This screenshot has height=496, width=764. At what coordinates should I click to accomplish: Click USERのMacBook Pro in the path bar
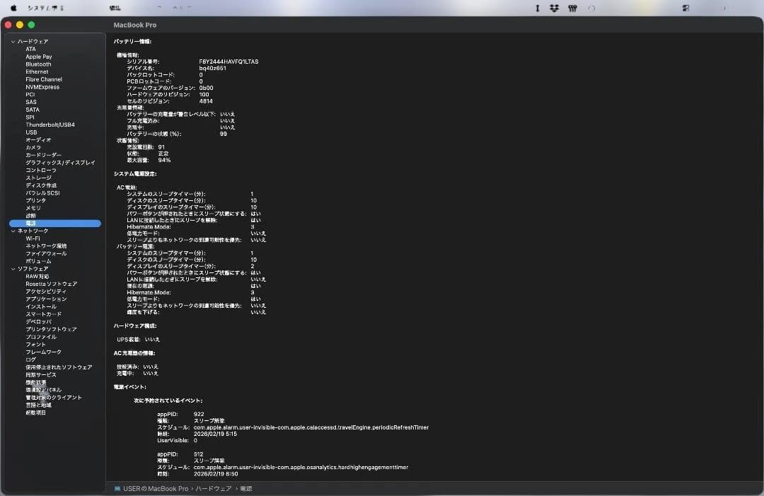click(156, 489)
